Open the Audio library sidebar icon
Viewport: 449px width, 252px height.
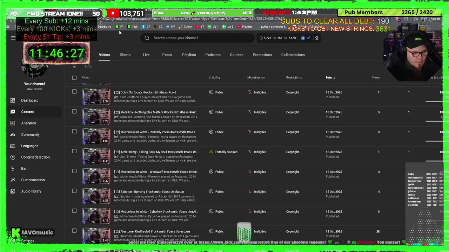coord(13,191)
